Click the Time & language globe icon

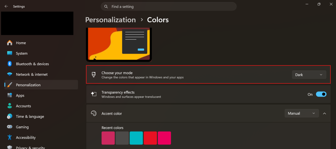(x=10, y=116)
